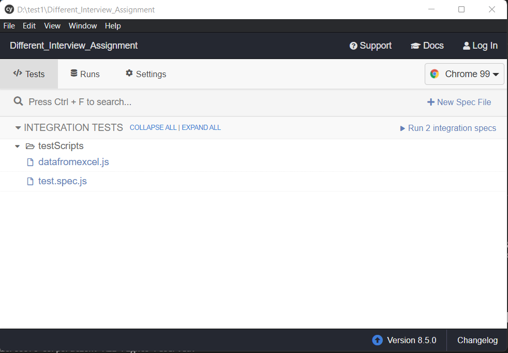Click the play triangle icon for running specs

tap(402, 128)
